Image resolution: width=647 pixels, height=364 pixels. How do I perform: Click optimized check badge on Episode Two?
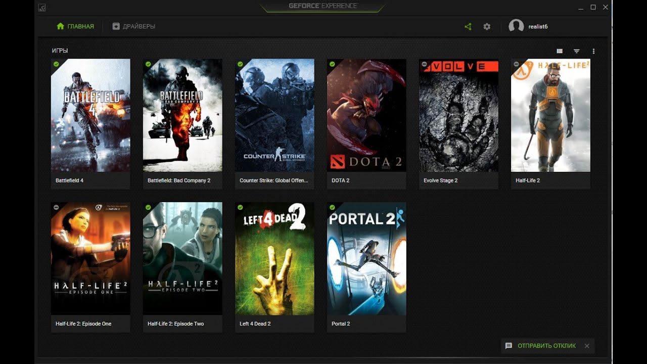pos(148,207)
